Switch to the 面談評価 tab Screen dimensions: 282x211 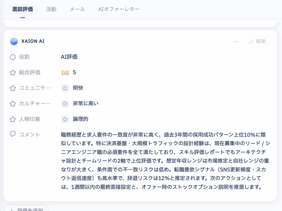tap(23, 9)
